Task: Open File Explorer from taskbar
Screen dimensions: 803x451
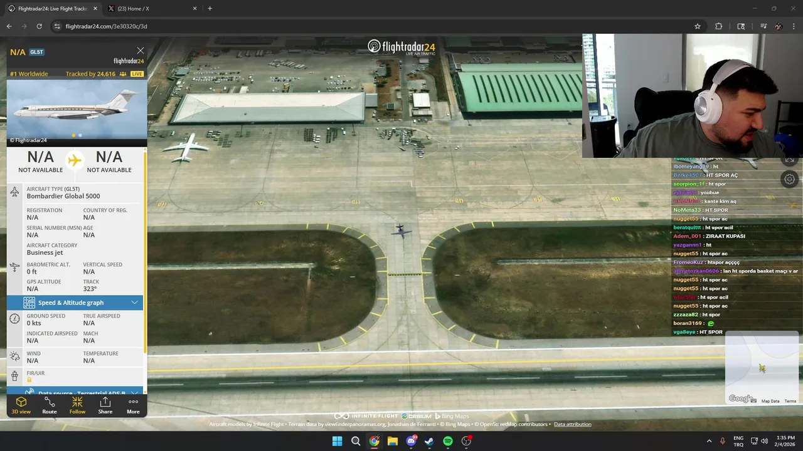Action: tap(392, 441)
